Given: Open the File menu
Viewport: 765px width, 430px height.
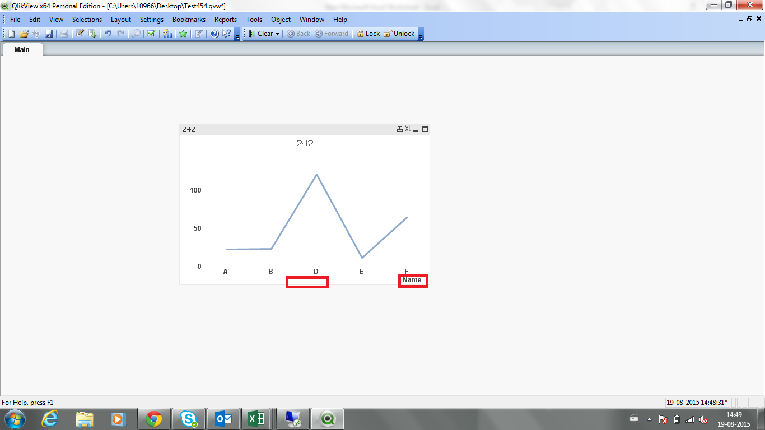Looking at the screenshot, I should [x=15, y=19].
